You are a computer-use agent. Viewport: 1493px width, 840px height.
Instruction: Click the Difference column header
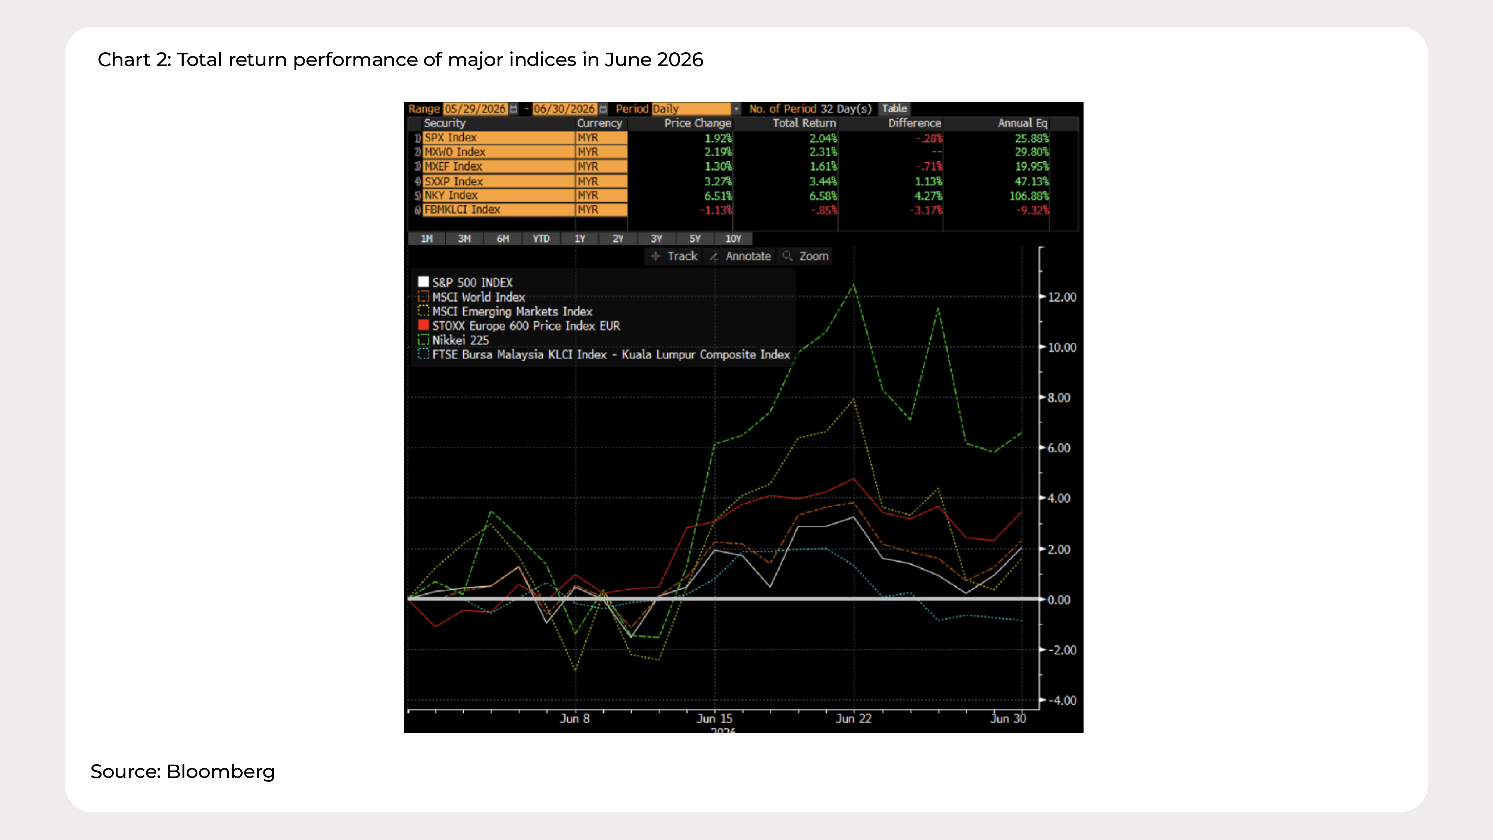(914, 124)
